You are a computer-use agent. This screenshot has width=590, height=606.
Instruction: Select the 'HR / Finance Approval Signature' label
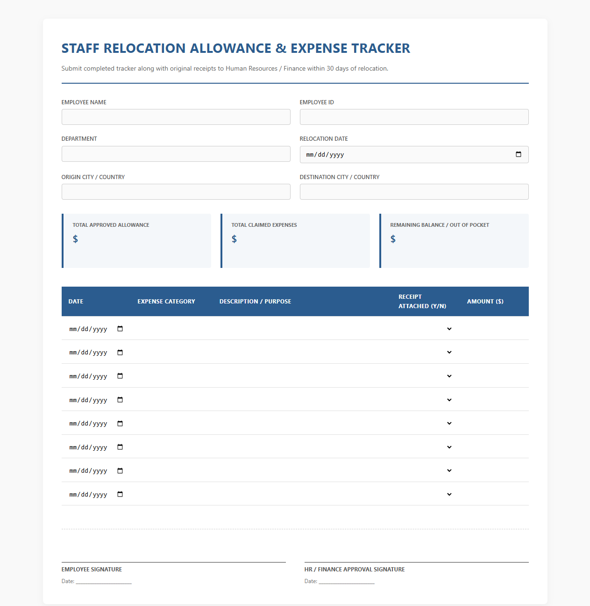click(355, 570)
